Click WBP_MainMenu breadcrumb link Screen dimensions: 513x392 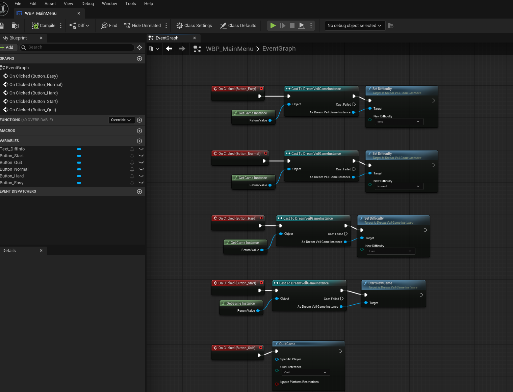tap(230, 49)
